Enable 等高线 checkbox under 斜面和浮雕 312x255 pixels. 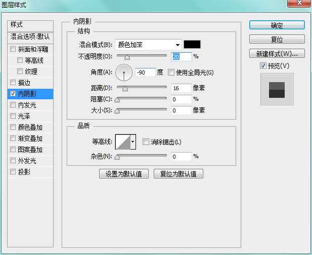(x=20, y=60)
